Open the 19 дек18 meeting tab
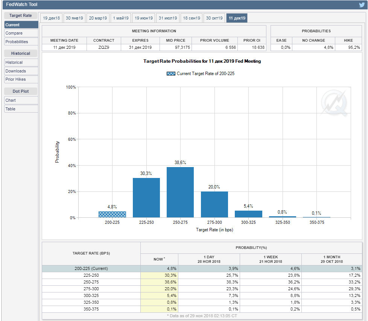Image resolution: width=368 pixels, height=321 pixels. pyautogui.click(x=52, y=18)
